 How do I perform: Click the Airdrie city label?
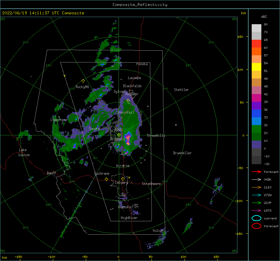123,166
